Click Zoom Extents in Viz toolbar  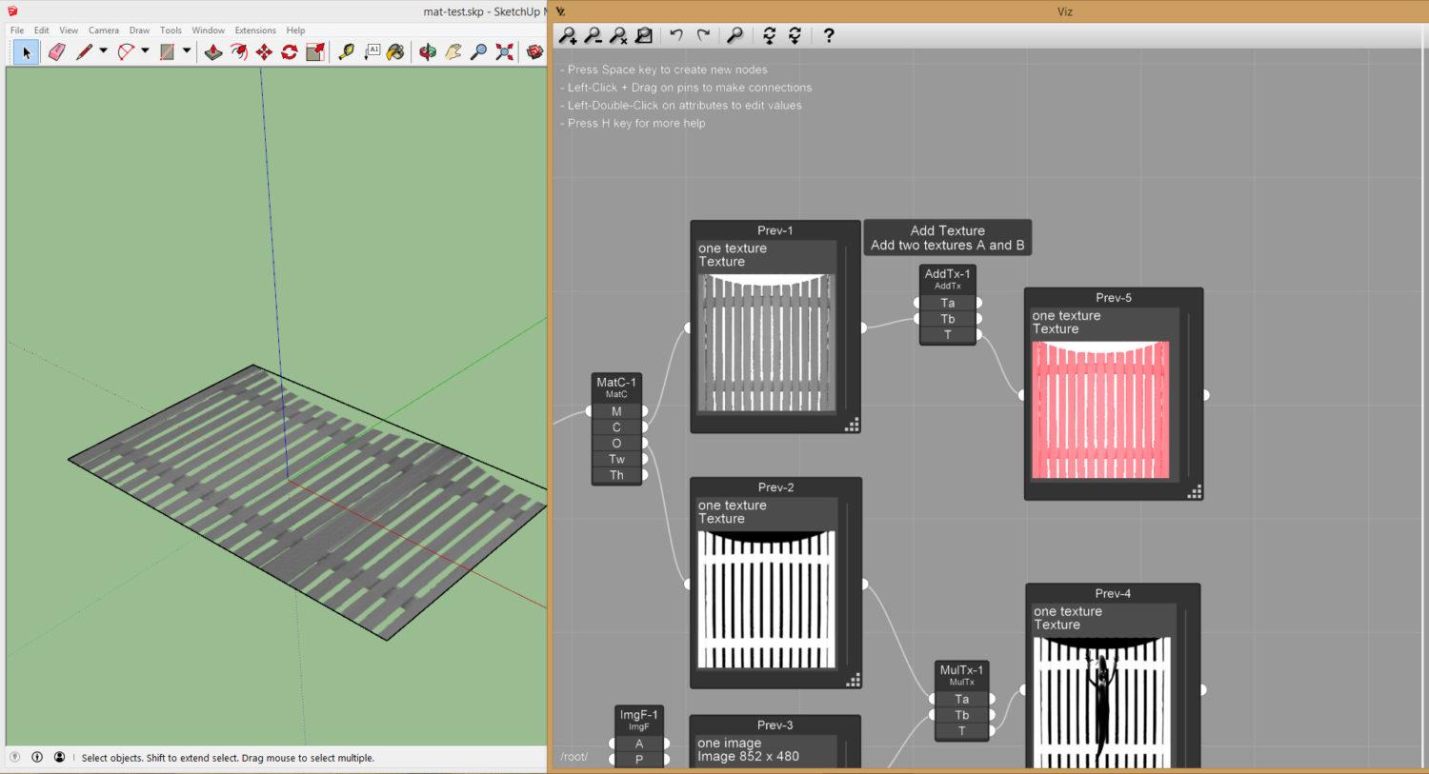(x=644, y=35)
